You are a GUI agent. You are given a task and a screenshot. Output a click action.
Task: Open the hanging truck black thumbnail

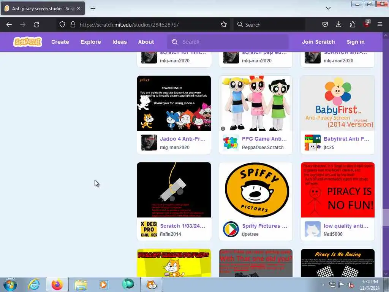(x=174, y=190)
